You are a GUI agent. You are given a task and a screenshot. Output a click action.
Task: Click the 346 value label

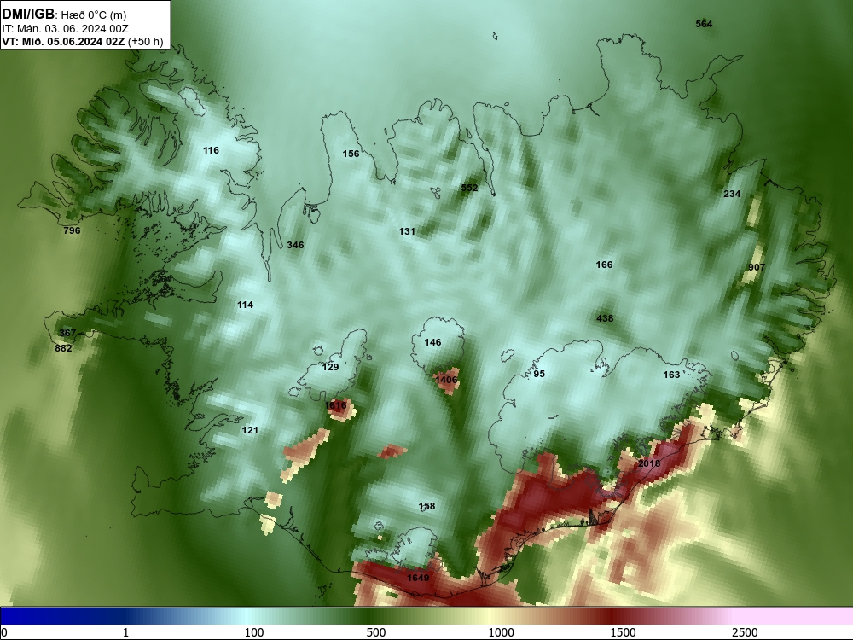pos(295,245)
